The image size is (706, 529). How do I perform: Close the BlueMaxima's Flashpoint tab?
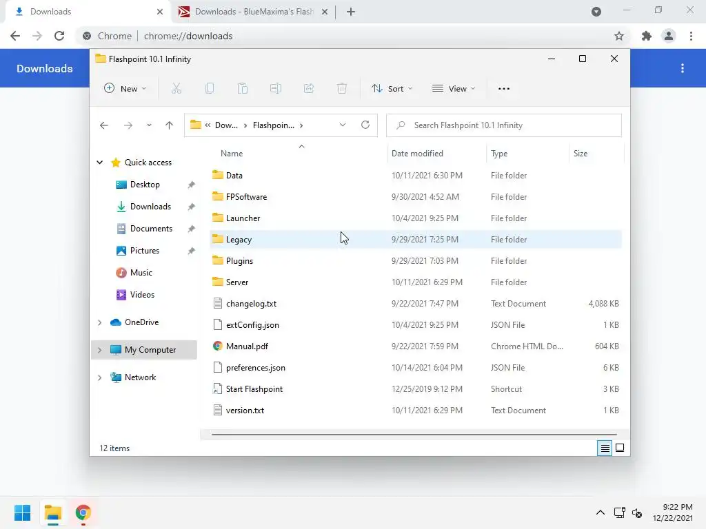point(325,12)
